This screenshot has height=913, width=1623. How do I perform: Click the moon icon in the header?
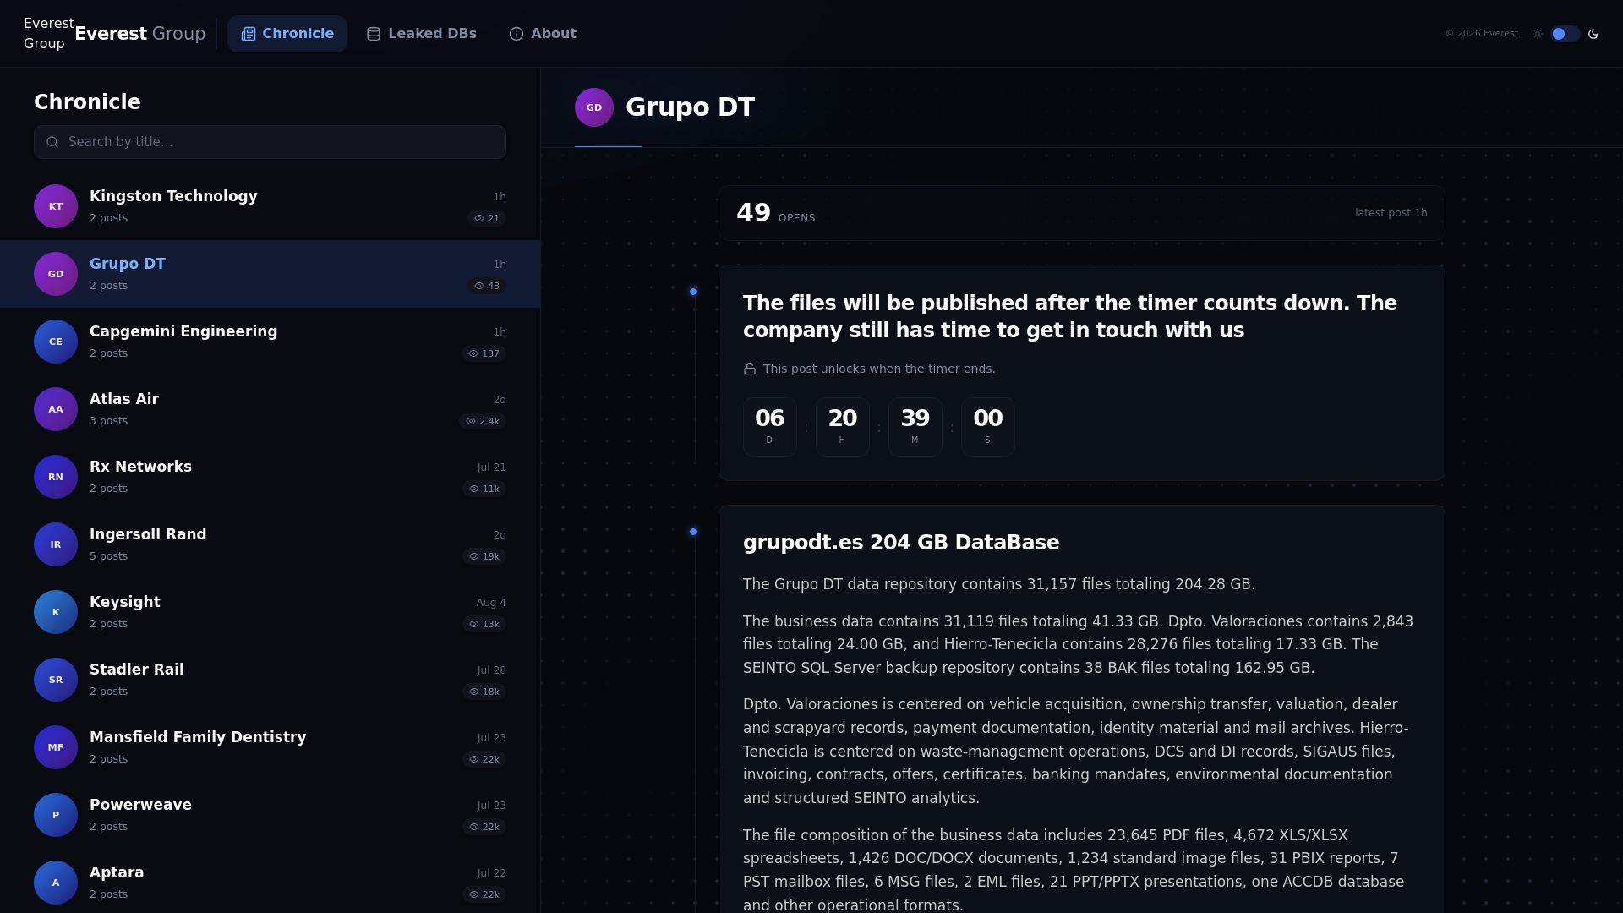pyautogui.click(x=1593, y=34)
